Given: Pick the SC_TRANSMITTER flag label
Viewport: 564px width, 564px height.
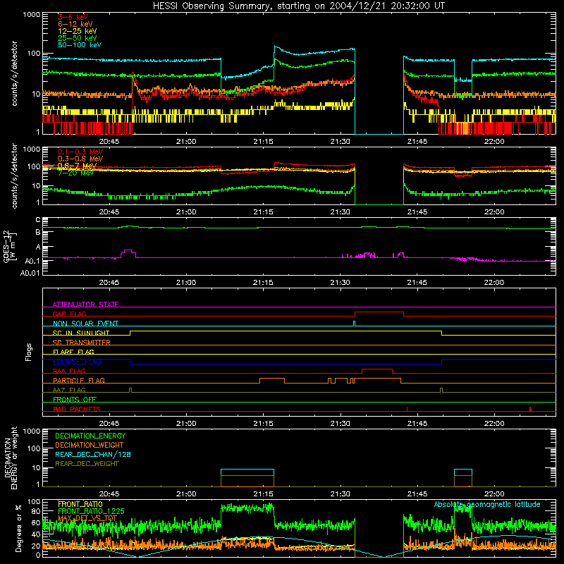Looking at the screenshot, I should pos(82,342).
